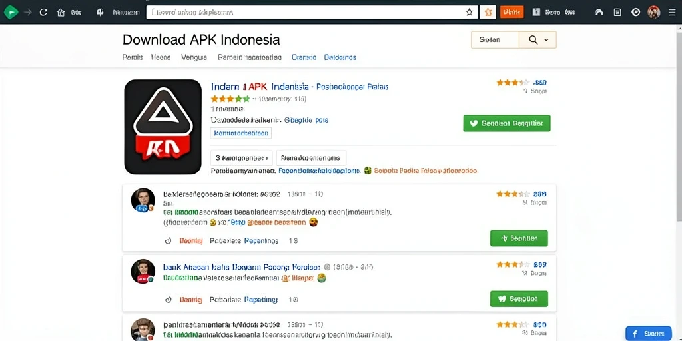
Task: Click the star rating next to '660'
Action: coord(513,82)
